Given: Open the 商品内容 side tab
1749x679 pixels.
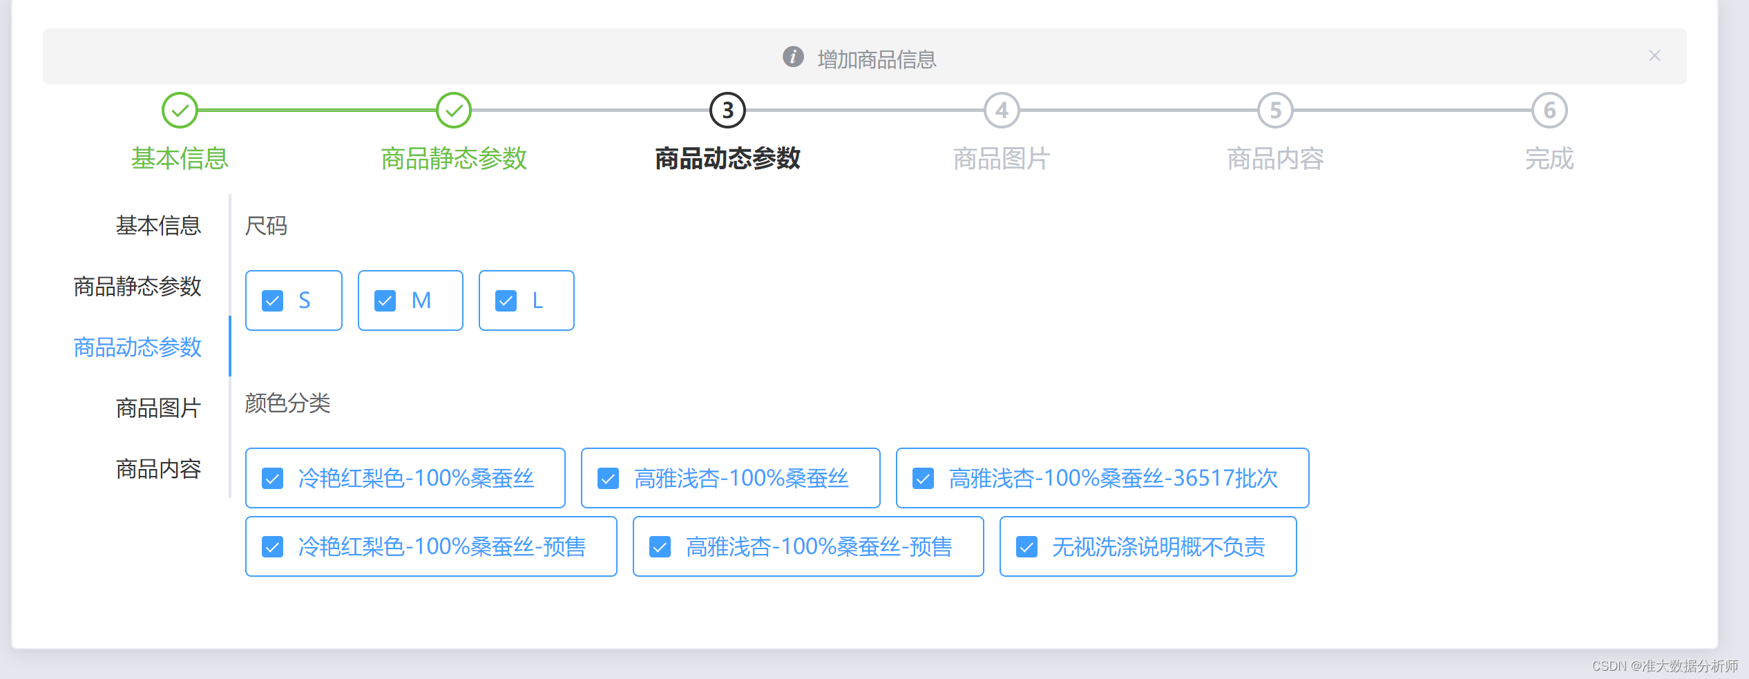Looking at the screenshot, I should (x=158, y=469).
